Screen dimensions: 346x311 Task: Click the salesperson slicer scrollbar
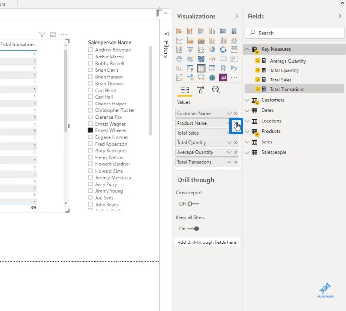pyautogui.click(x=150, y=91)
